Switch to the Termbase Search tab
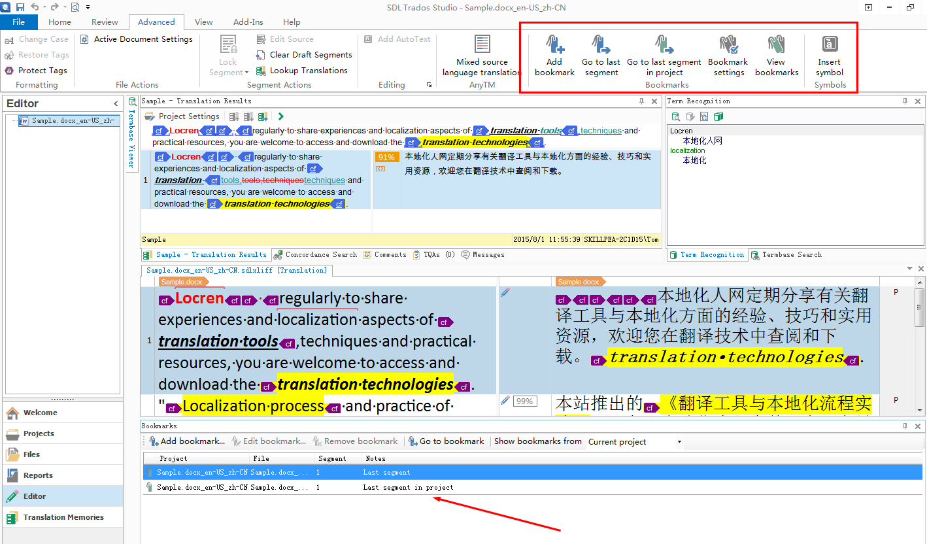This screenshot has height=544, width=927. pos(786,255)
